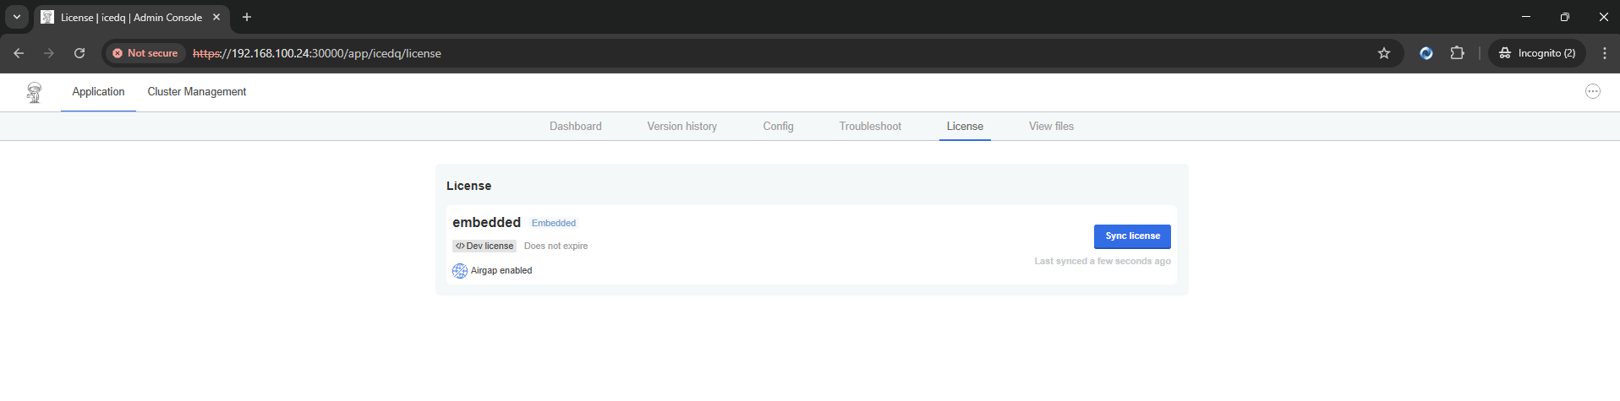Screen dimensions: 1620x401
Task: Click the Not secure site info badge
Action: pos(145,53)
